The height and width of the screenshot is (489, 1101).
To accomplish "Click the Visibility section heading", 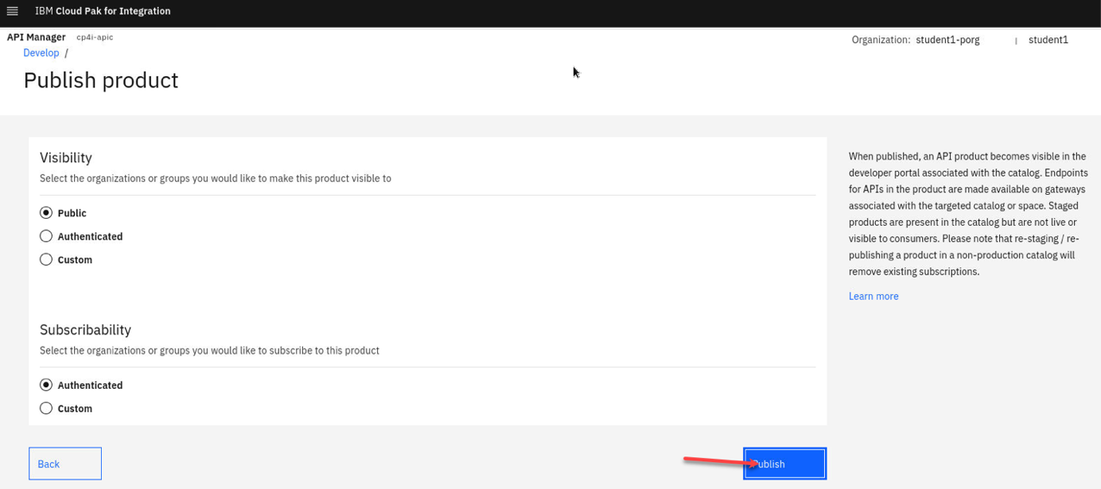I will pyautogui.click(x=66, y=157).
